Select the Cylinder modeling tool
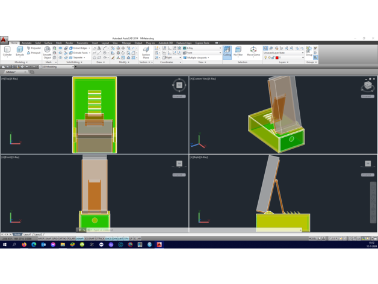The height and width of the screenshot is (284, 378). coord(7,52)
